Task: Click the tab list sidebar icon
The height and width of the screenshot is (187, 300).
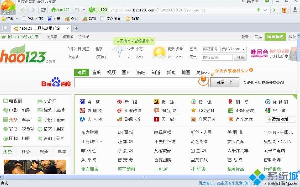Action: click(5, 28)
